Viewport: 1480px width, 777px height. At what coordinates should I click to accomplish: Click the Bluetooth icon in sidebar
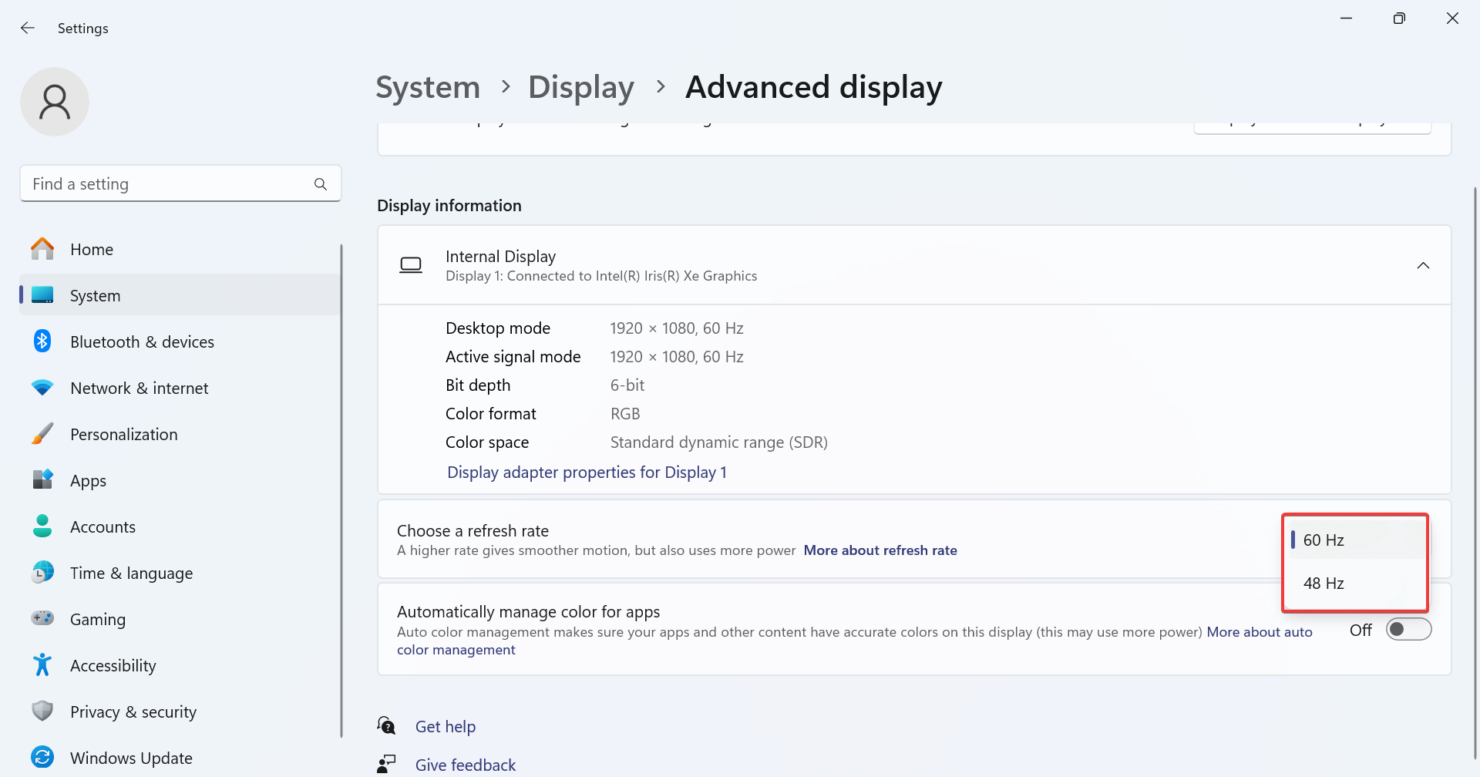point(42,341)
